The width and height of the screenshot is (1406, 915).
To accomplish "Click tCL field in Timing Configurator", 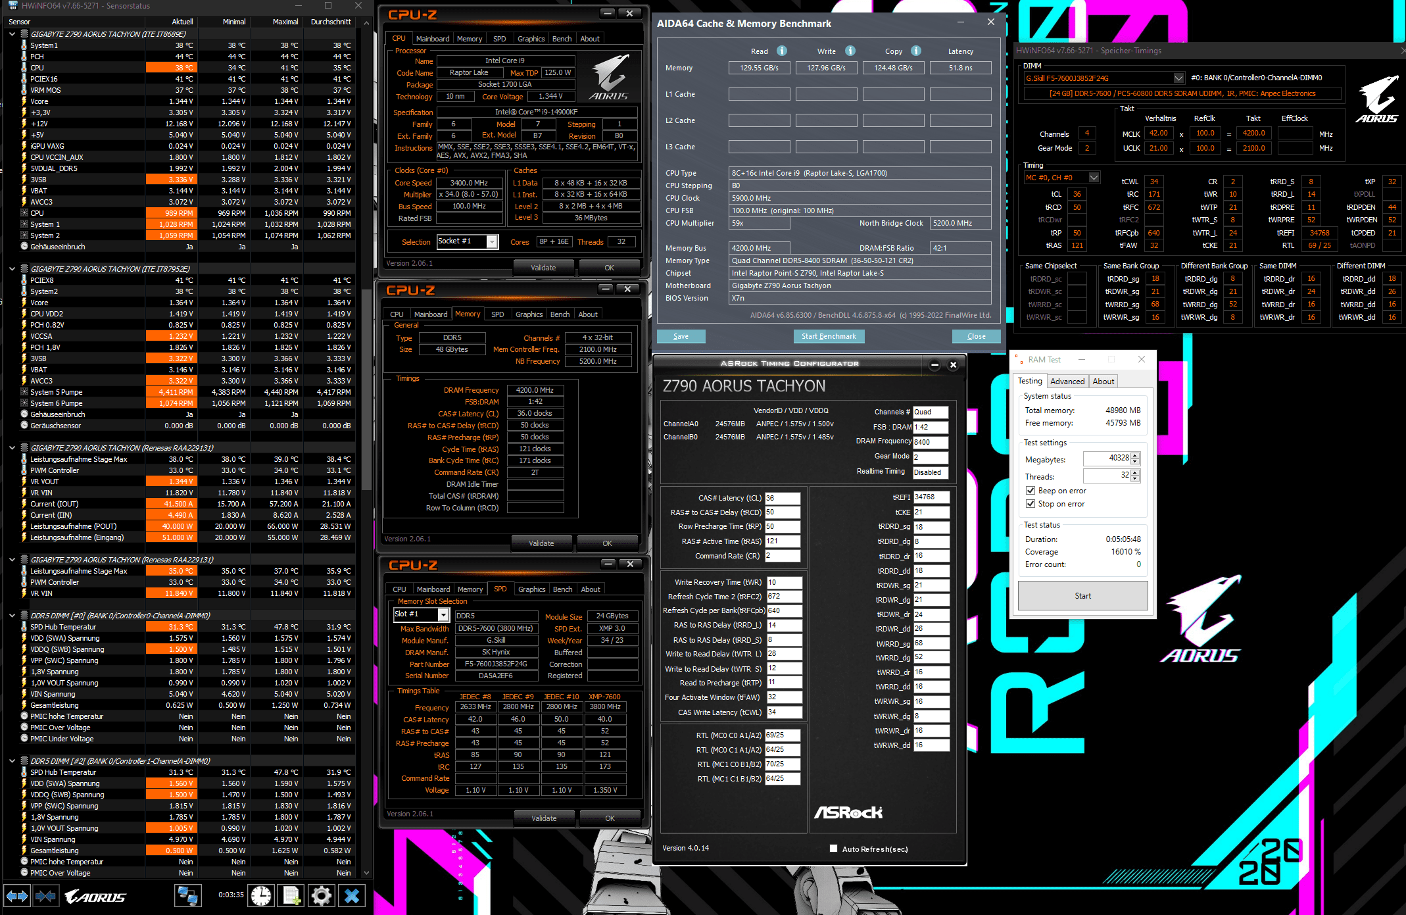I will pyautogui.click(x=783, y=498).
